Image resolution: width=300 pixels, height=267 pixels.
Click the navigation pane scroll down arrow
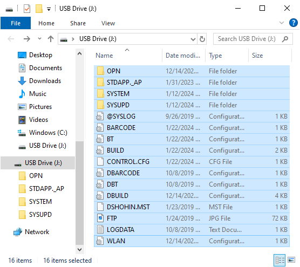click(x=80, y=249)
